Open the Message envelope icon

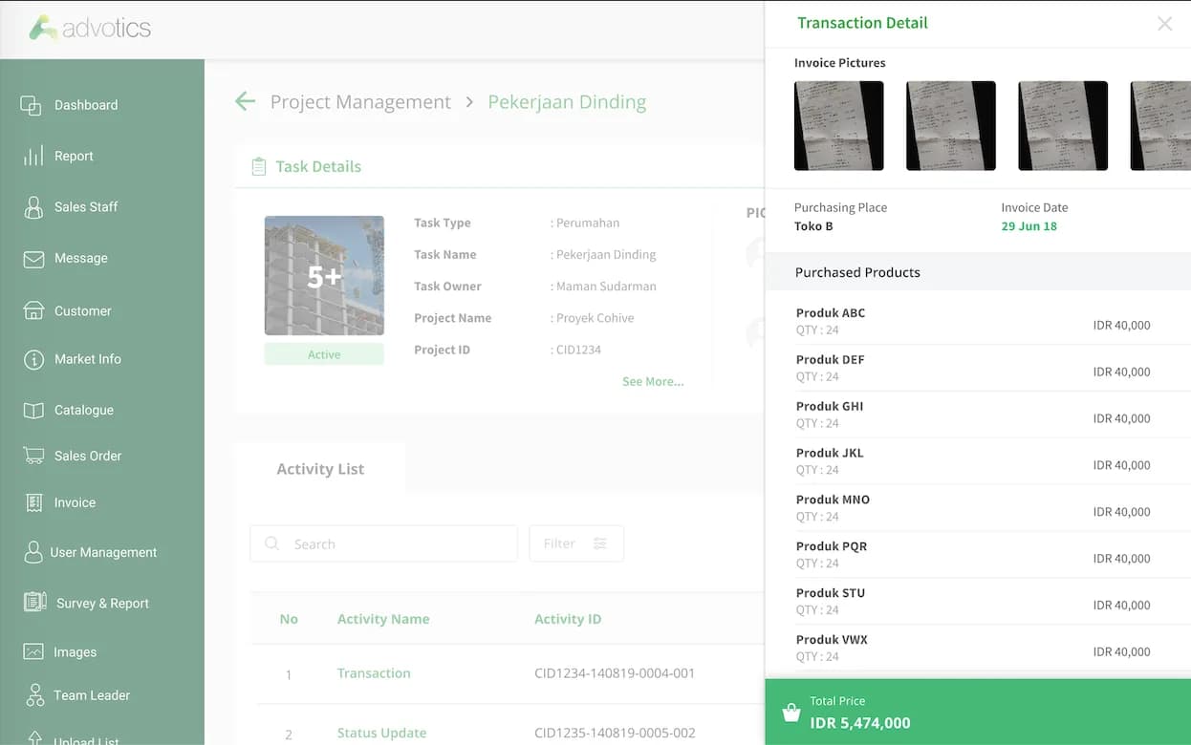(33, 259)
